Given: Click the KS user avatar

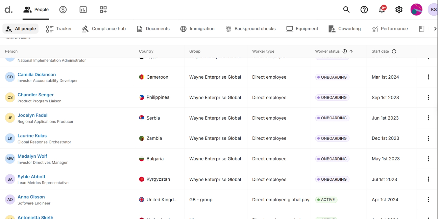Looking at the screenshot, I should point(433,10).
